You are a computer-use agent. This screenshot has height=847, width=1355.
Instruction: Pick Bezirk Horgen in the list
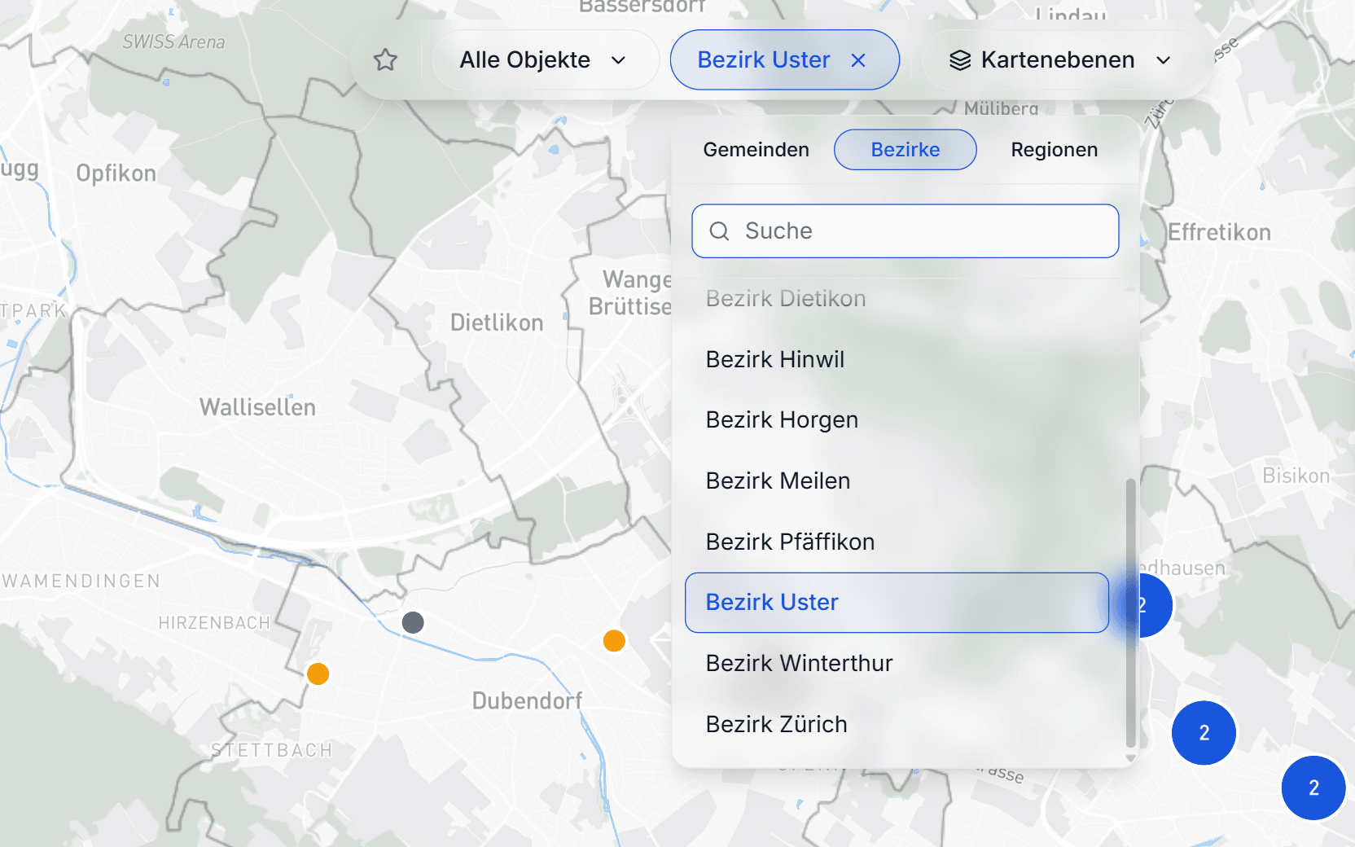coord(897,420)
